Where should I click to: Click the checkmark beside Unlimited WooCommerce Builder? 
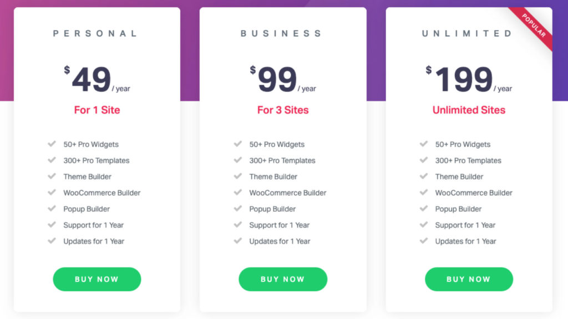click(x=423, y=192)
